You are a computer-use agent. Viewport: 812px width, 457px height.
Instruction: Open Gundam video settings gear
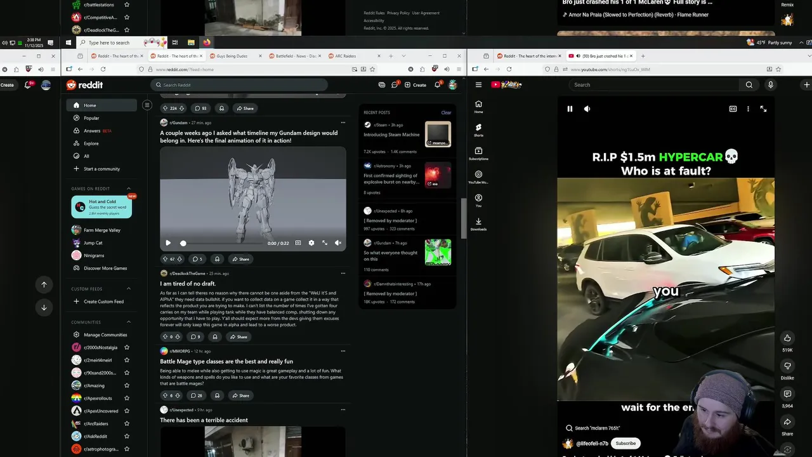click(x=311, y=243)
